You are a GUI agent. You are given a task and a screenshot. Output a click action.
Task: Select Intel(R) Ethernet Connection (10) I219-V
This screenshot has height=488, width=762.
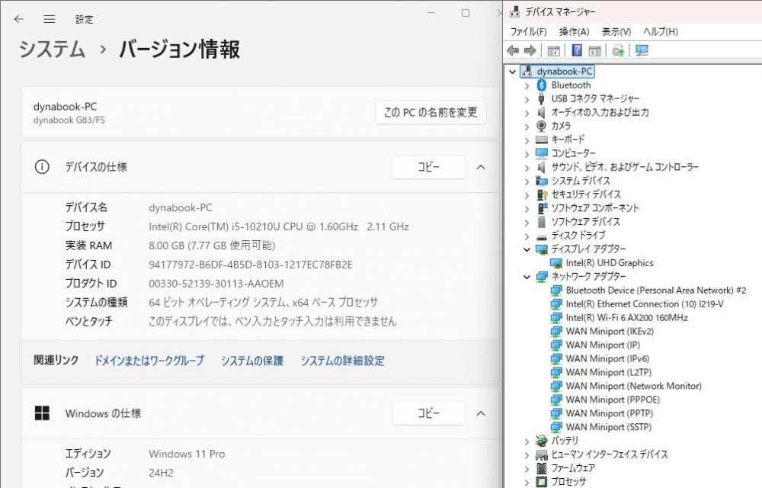click(x=645, y=304)
